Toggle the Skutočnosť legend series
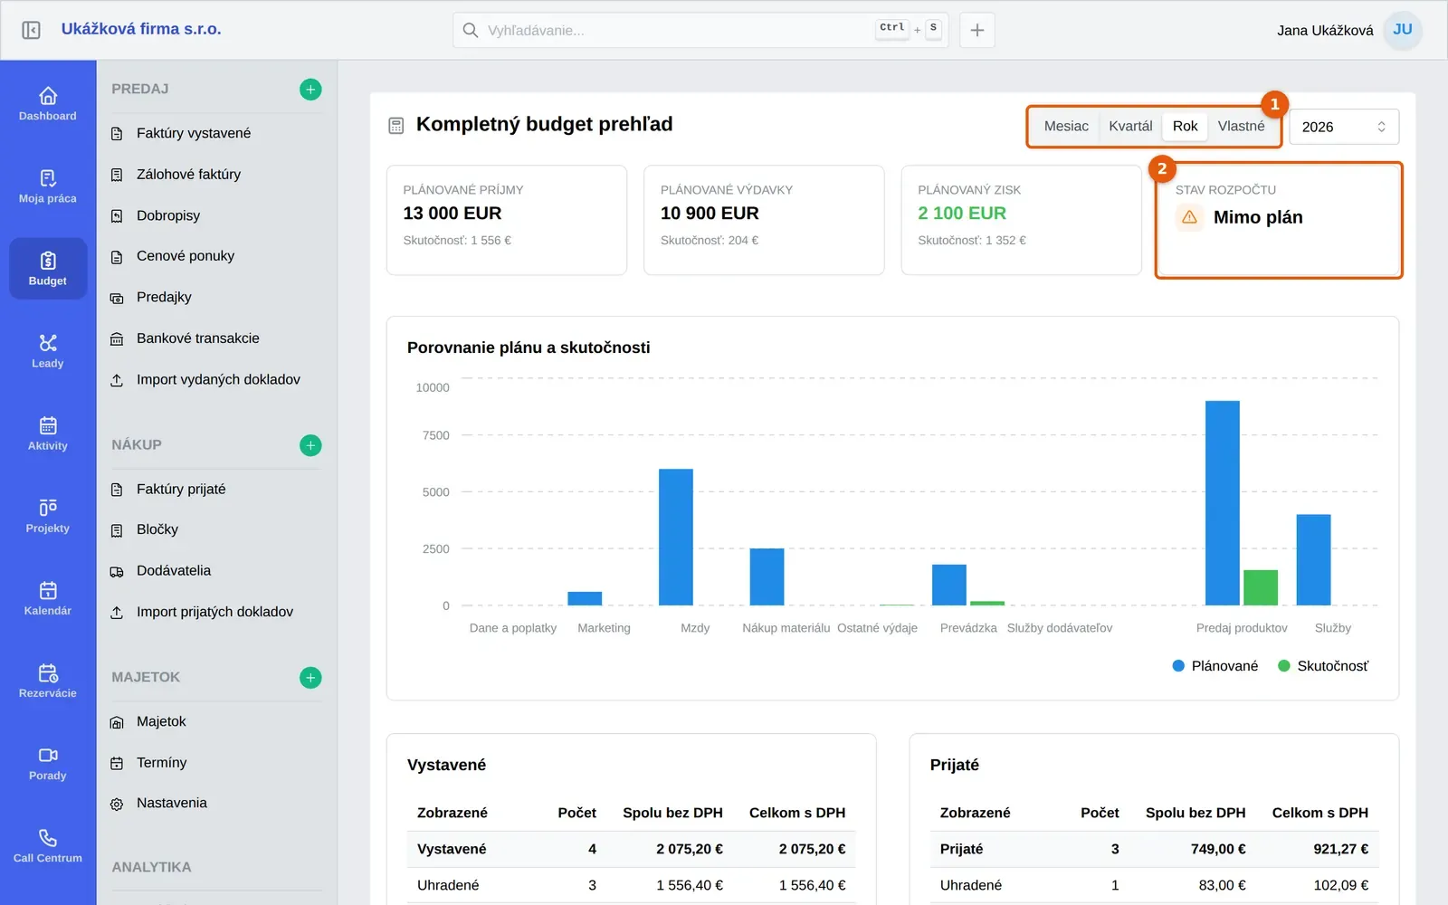The height and width of the screenshot is (905, 1448). pyautogui.click(x=1323, y=666)
